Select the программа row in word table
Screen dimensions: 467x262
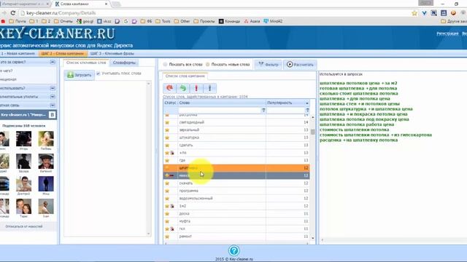[x=236, y=191]
